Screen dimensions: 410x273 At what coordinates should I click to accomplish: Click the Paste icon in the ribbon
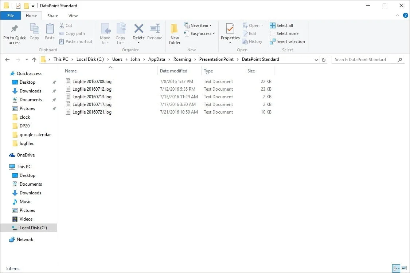click(49, 32)
